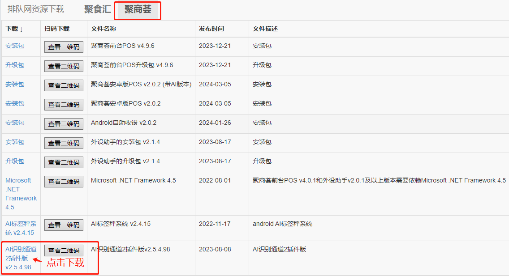
Task: View QR code for AI识别通道2插件版
Action: point(64,251)
